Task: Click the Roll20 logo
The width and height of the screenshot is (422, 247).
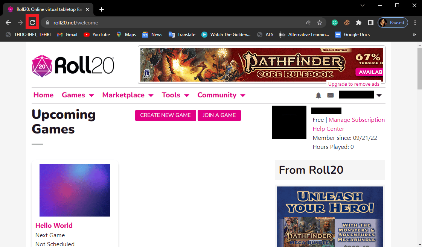Action: click(x=73, y=66)
